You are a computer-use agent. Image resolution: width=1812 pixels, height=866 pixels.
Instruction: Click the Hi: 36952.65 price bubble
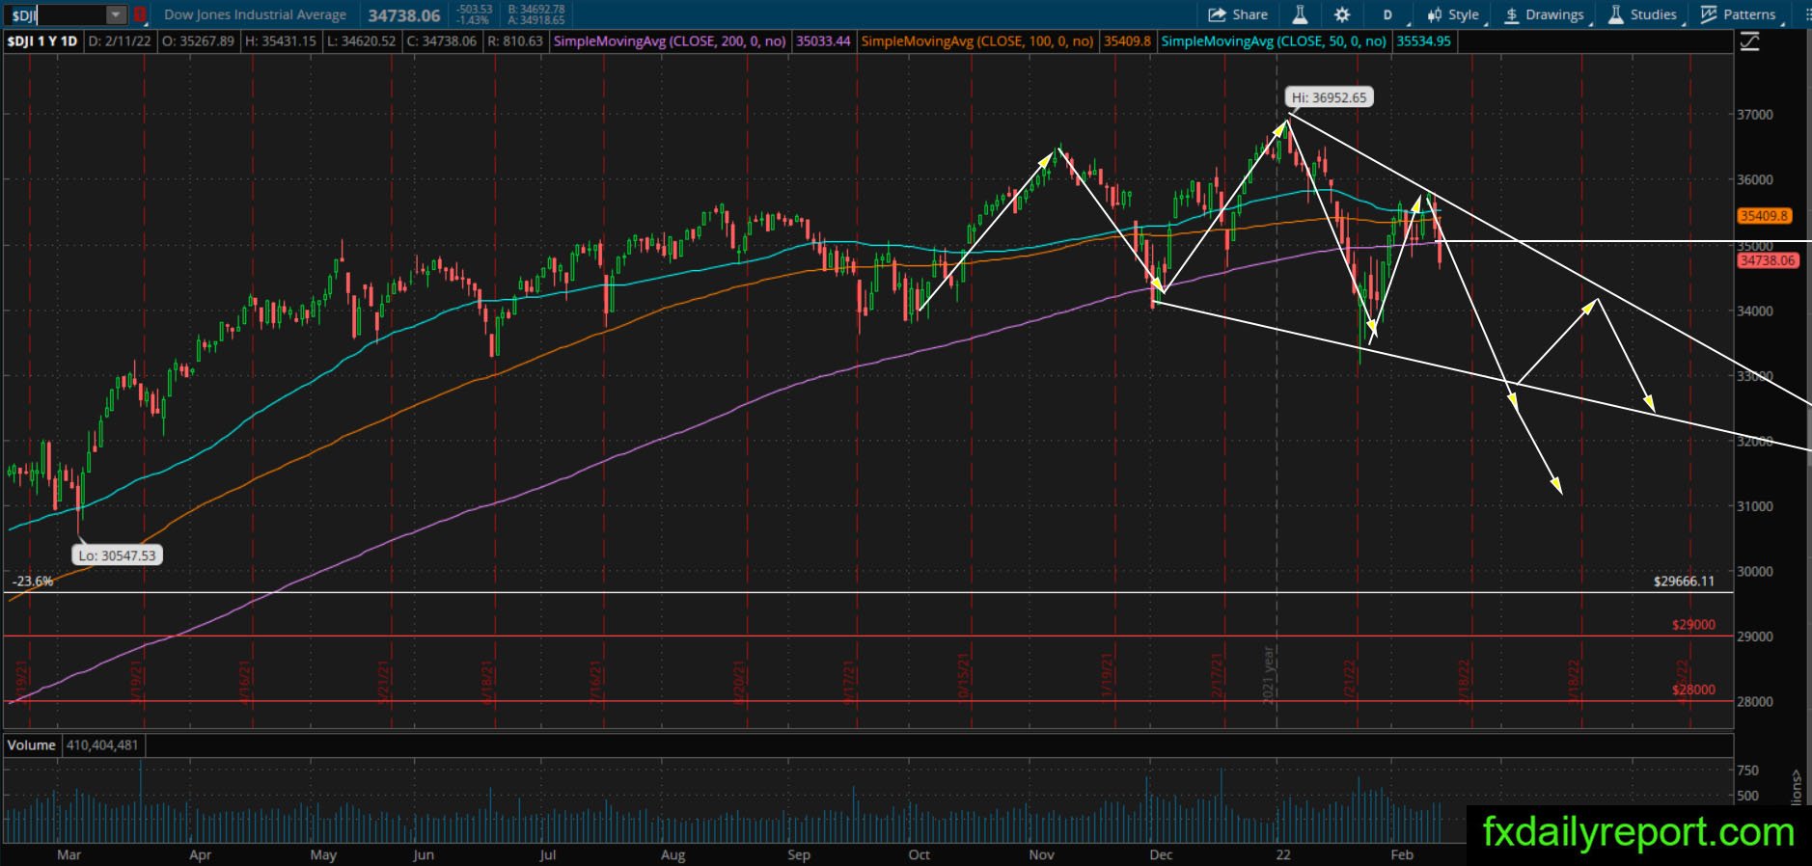pyautogui.click(x=1329, y=97)
